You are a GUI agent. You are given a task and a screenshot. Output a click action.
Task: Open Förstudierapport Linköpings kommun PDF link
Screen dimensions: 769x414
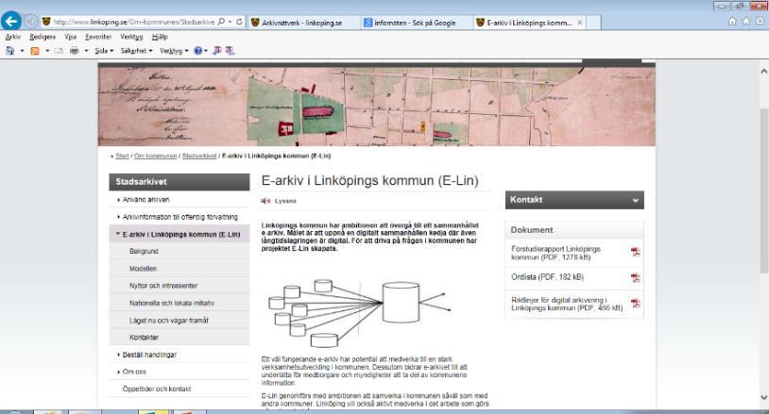555,253
